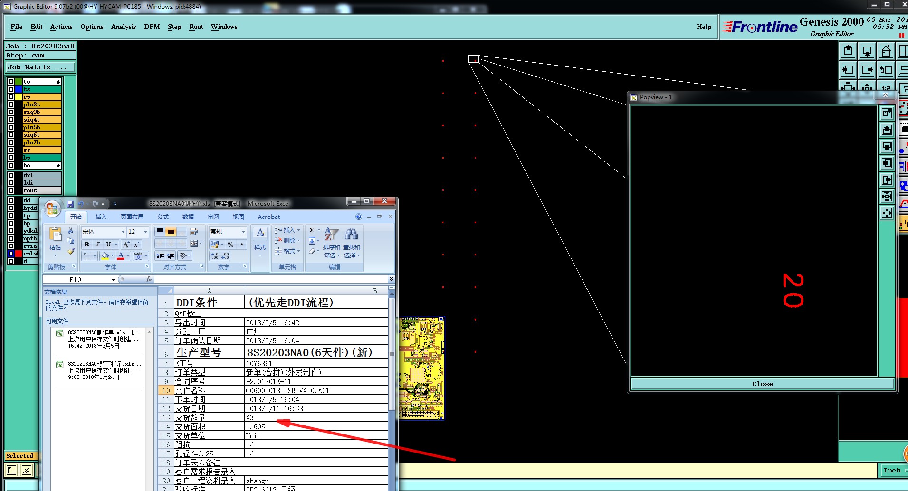The height and width of the screenshot is (491, 908).
Task: Click the Format Painter brush in Excel
Action: pos(71,251)
